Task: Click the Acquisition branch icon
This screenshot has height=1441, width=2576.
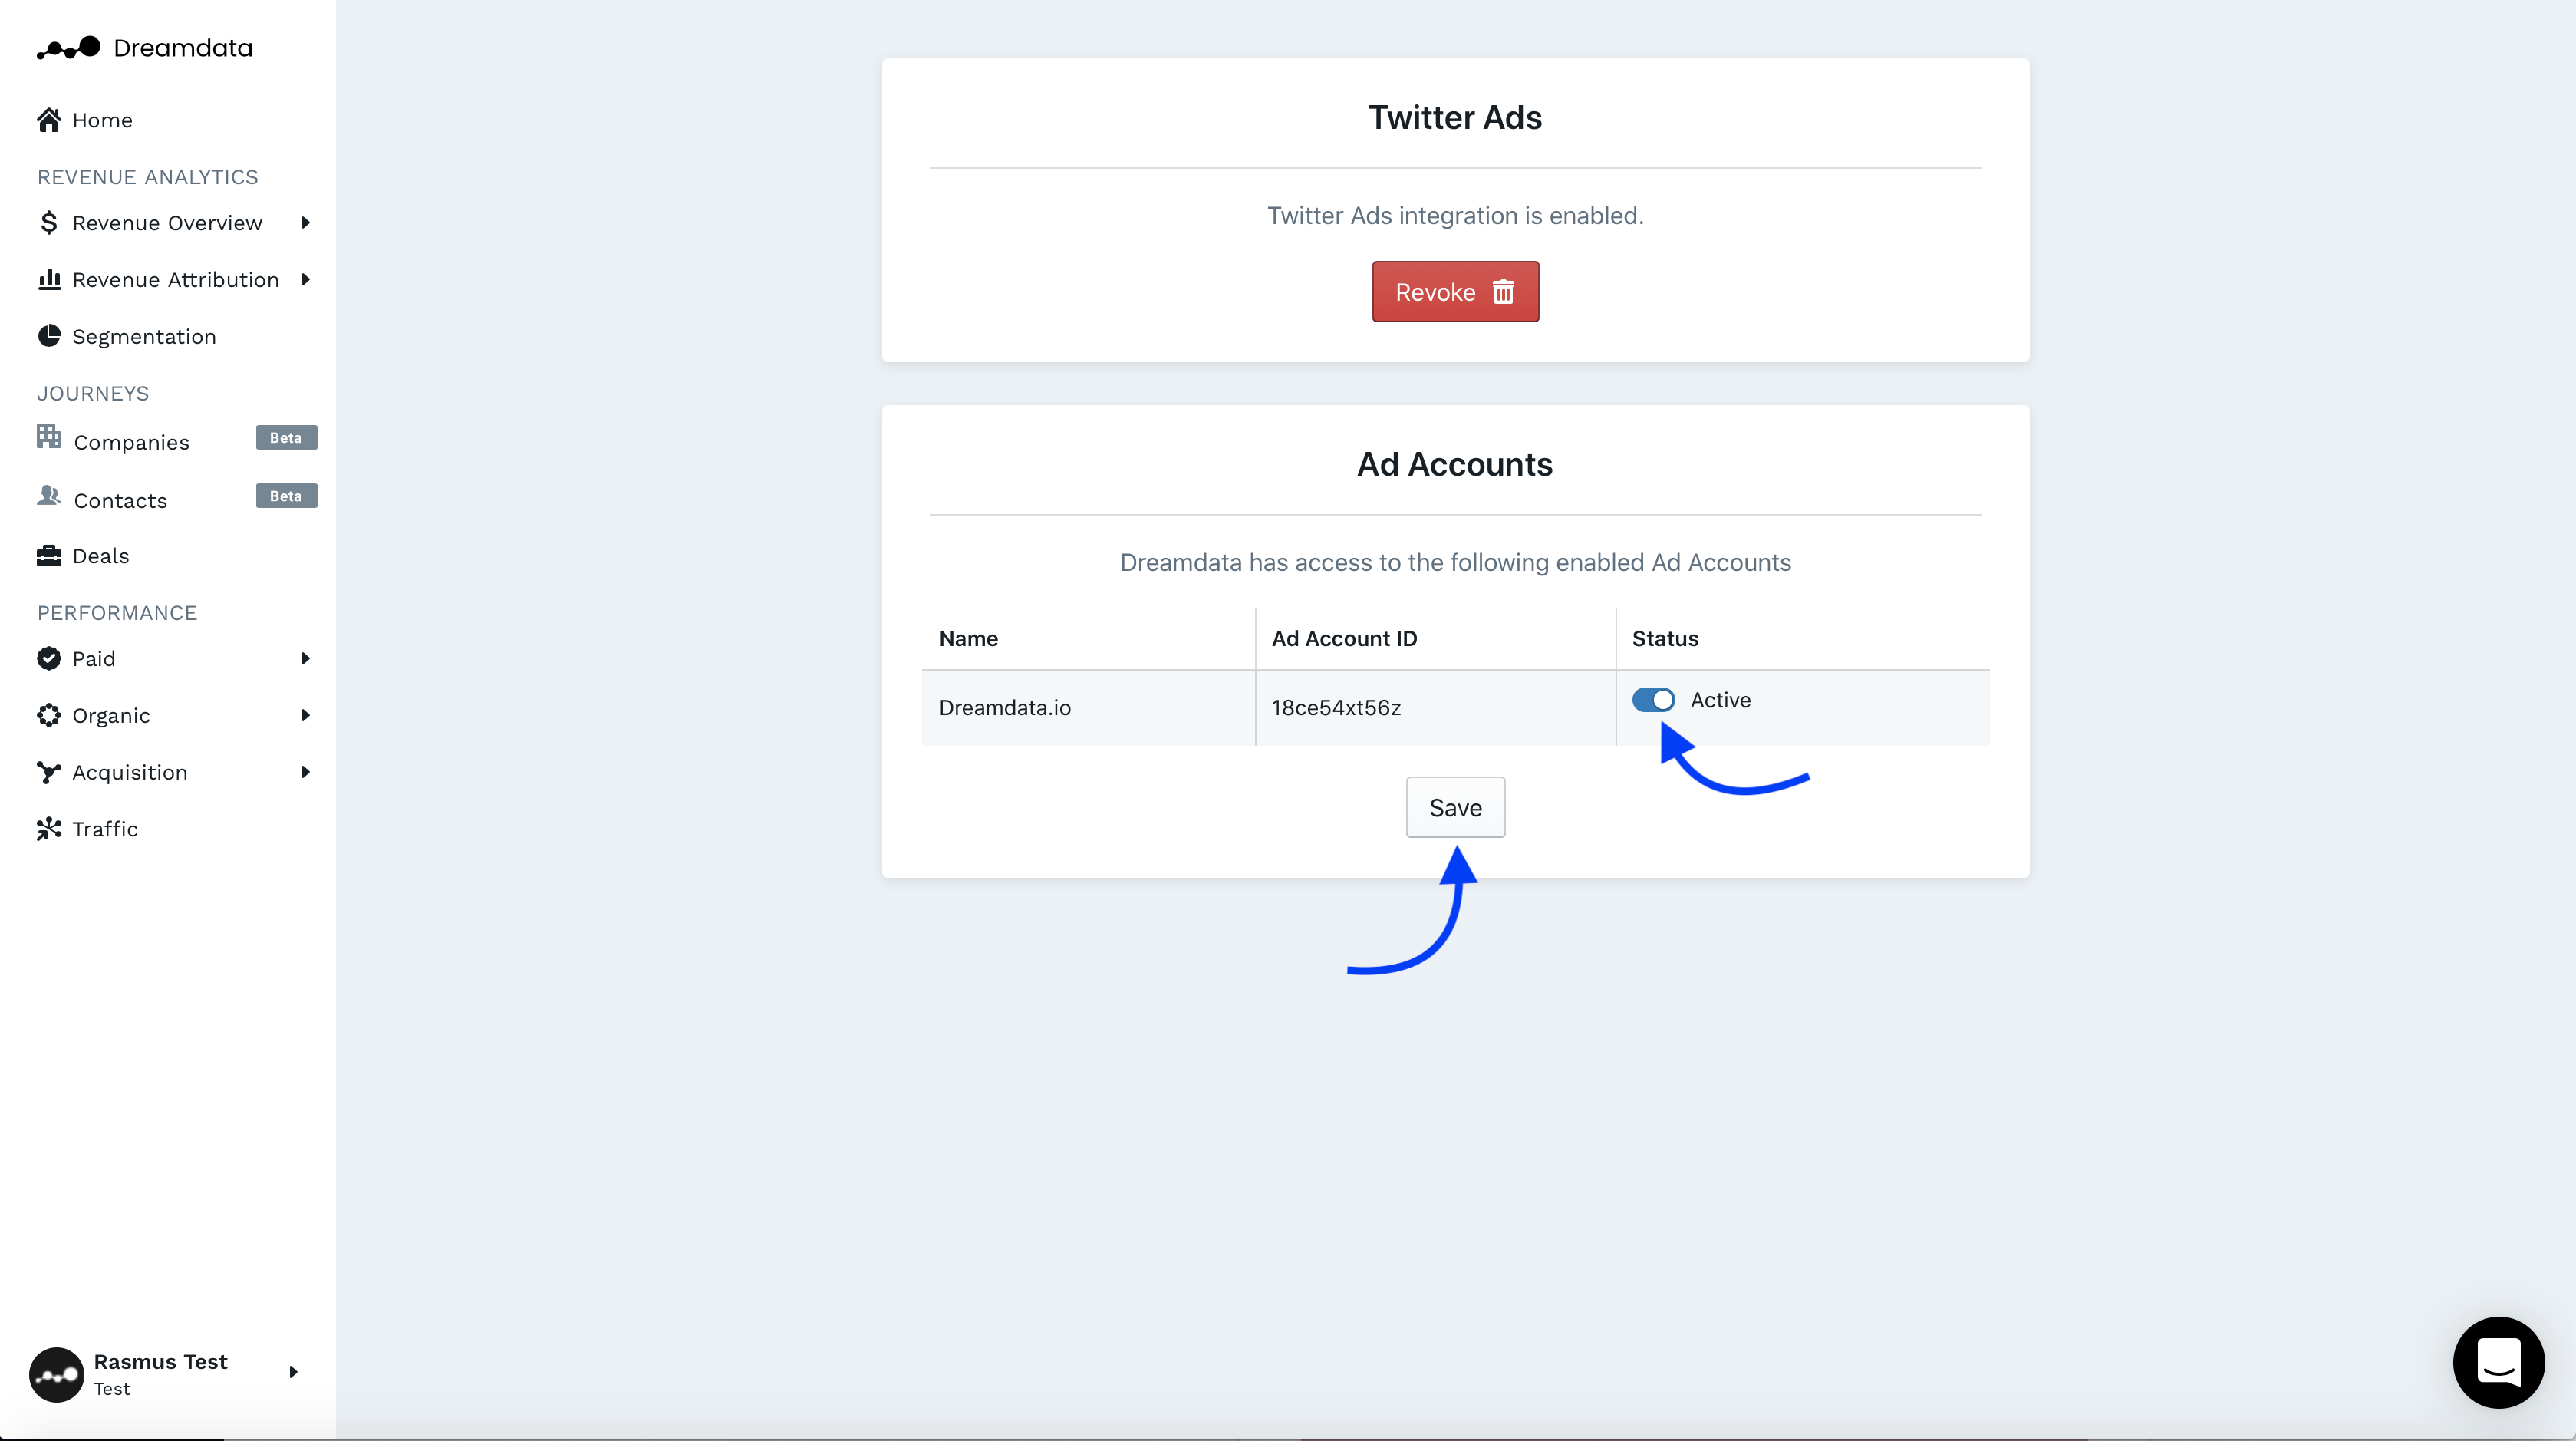Action: 49,772
